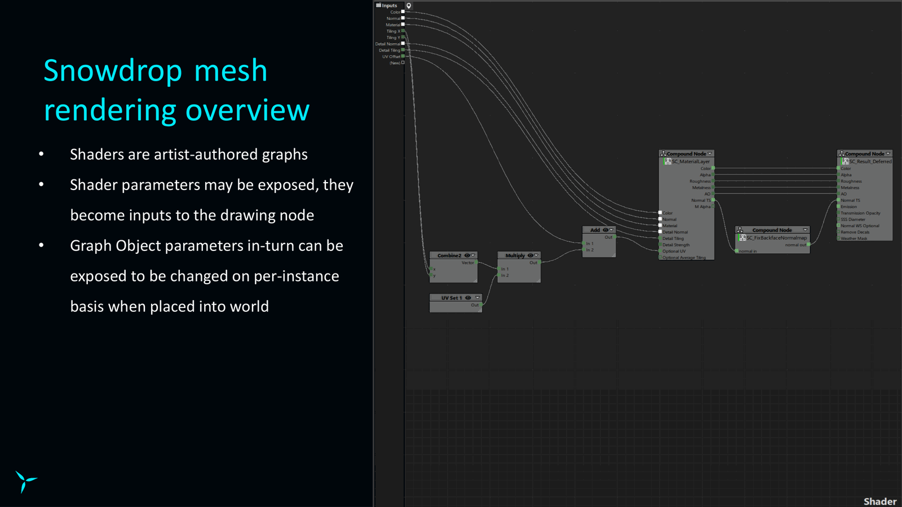Click the Material port in the Inputs list

pos(403,25)
